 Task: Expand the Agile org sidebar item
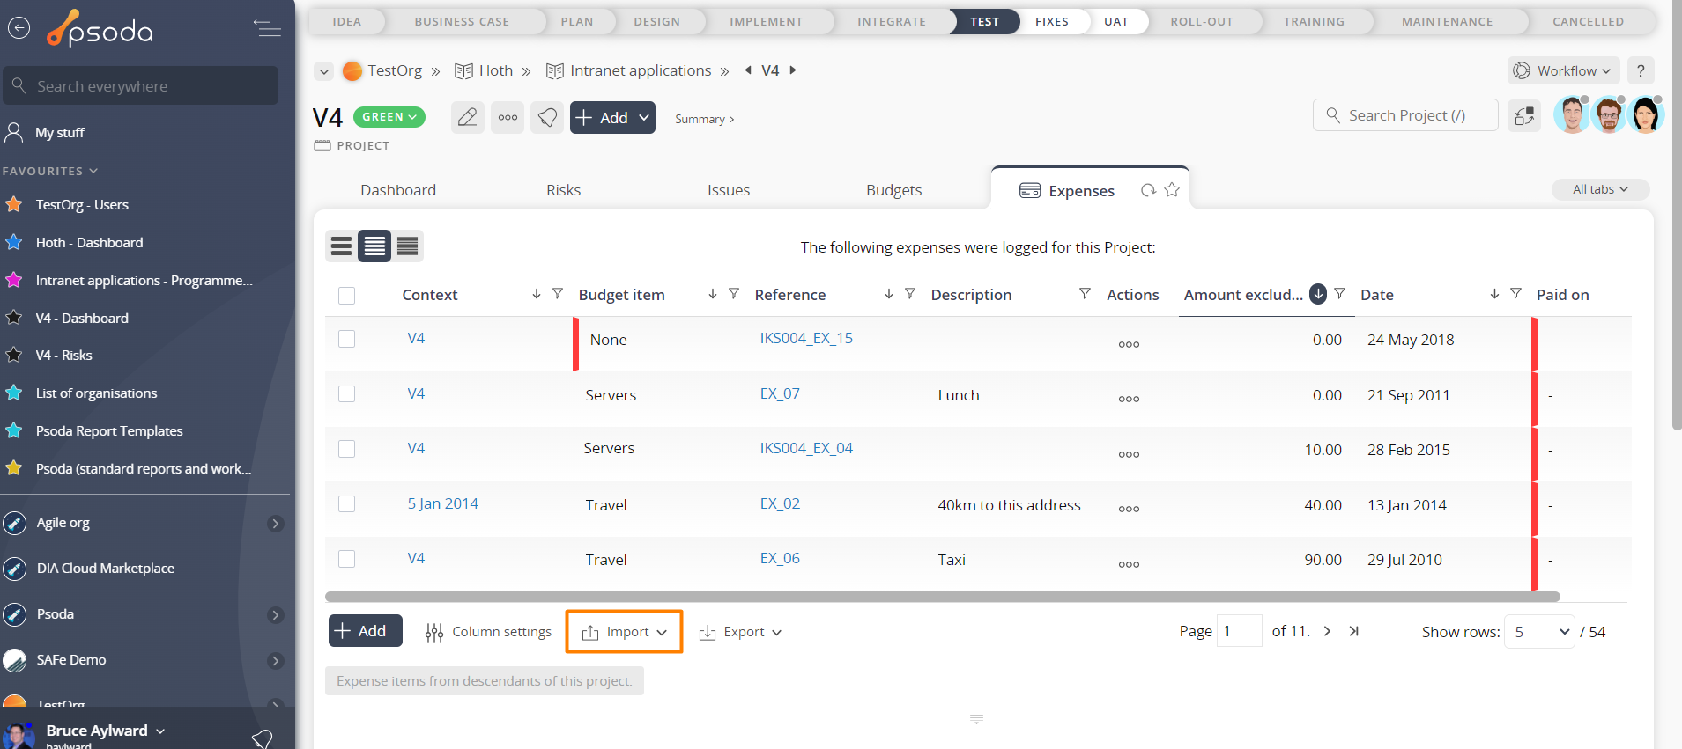(276, 524)
